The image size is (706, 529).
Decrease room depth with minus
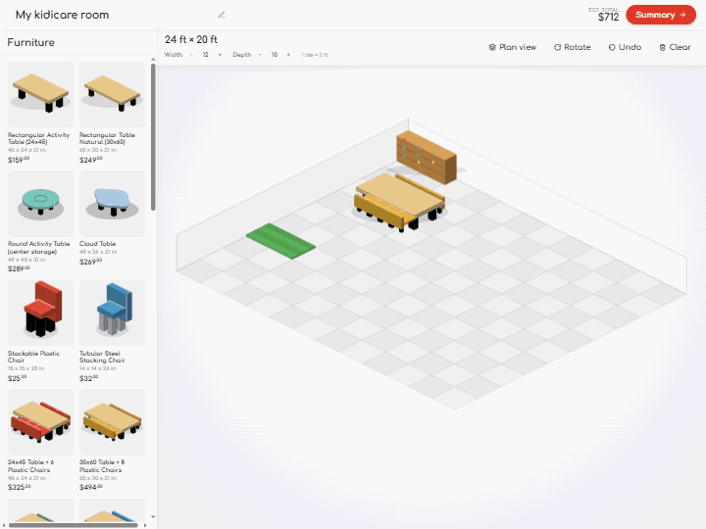click(260, 55)
